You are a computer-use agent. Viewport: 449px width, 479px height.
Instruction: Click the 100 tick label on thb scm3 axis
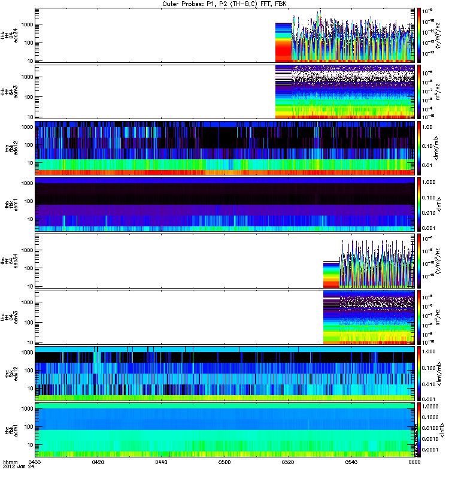[x=28, y=97]
